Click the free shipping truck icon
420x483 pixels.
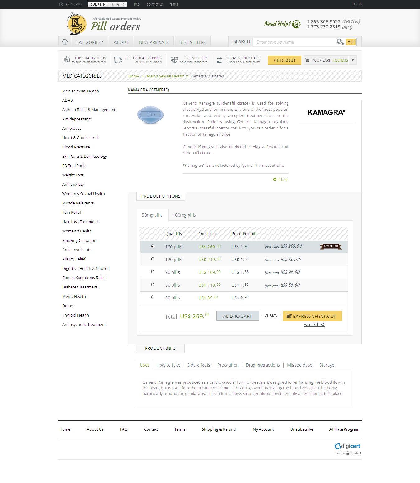[x=118, y=60]
